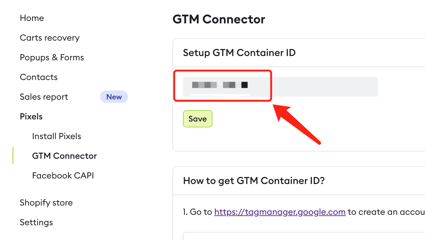This screenshot has height=240, width=425.
Task: Navigate to the Home page
Action: [32, 18]
